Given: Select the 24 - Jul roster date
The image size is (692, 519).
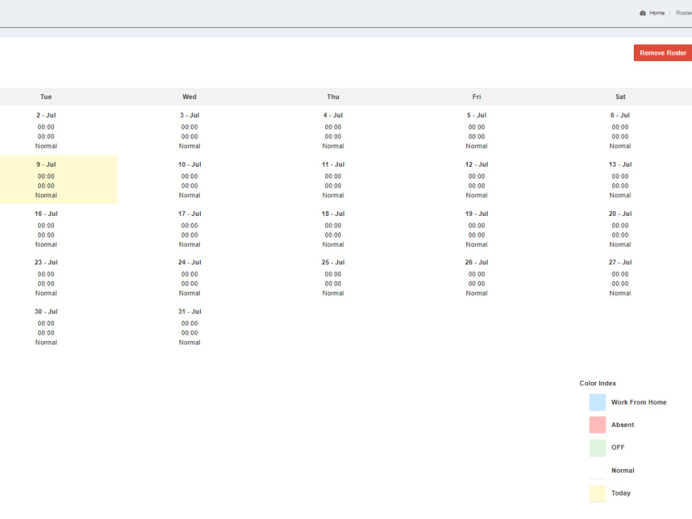Looking at the screenshot, I should (x=190, y=262).
